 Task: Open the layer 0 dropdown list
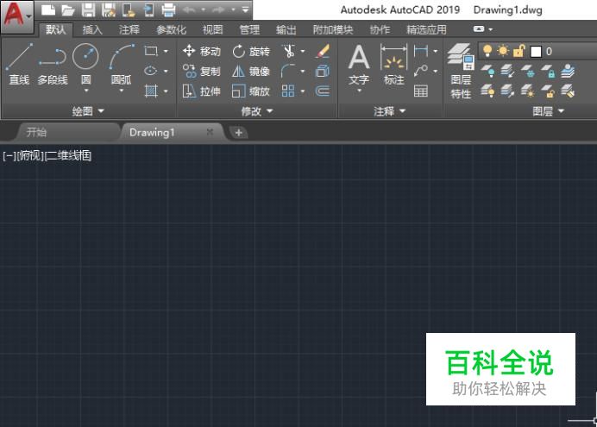pos(537,52)
